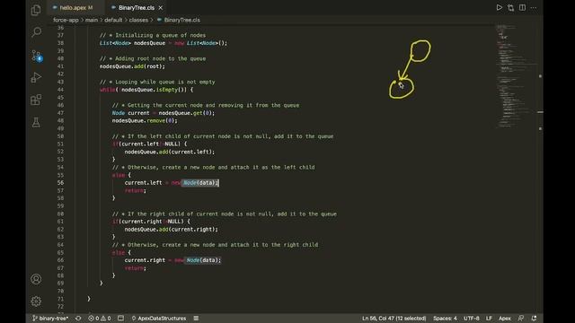Image resolution: width=575 pixels, height=323 pixels.
Task: Click line number 56 in gutter
Action: coord(60,183)
